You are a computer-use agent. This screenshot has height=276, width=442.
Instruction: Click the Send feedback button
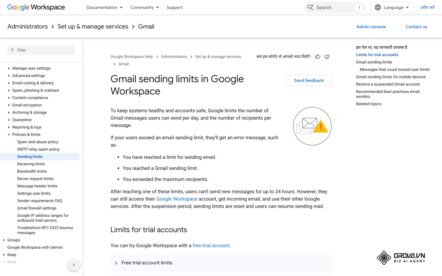309,80
